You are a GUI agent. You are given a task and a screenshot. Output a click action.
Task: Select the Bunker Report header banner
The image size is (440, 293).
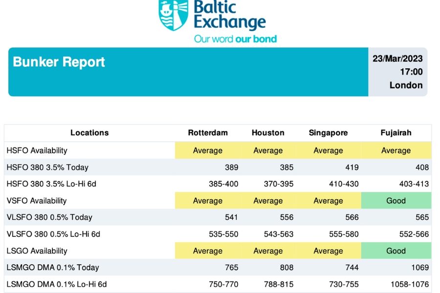188,72
